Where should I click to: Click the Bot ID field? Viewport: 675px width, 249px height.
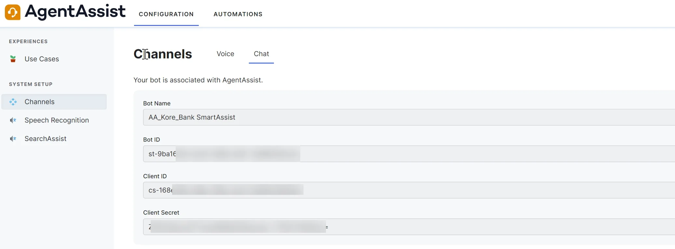pyautogui.click(x=409, y=154)
